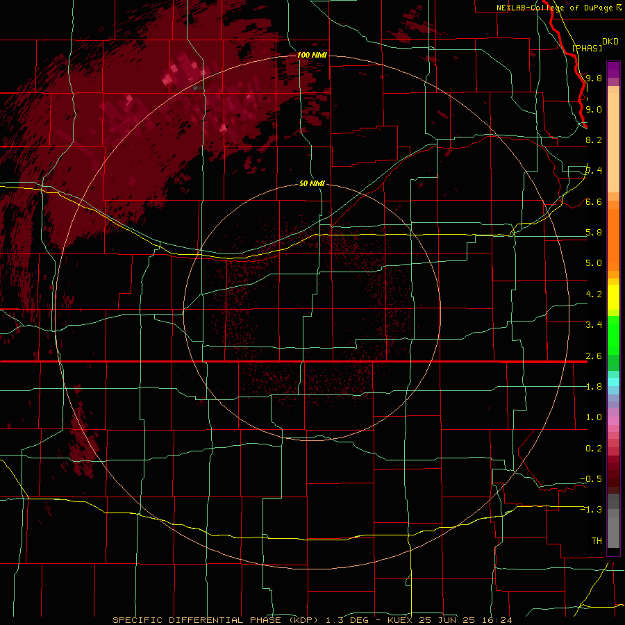Pick the pink legend color band
625x625 pixels.
click(613, 421)
